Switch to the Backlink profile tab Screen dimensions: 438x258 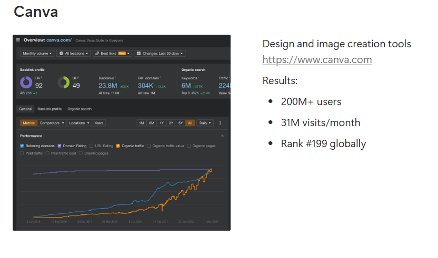[49, 109]
